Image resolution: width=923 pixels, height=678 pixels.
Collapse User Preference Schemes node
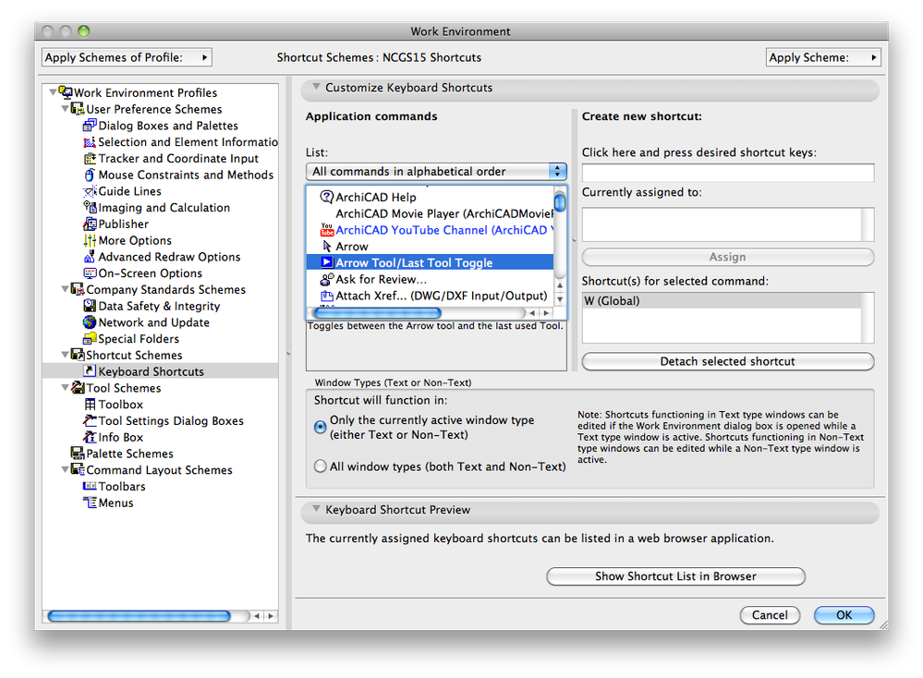[65, 109]
